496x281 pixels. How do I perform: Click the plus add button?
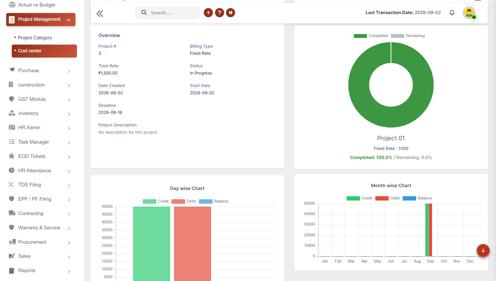coord(208,13)
